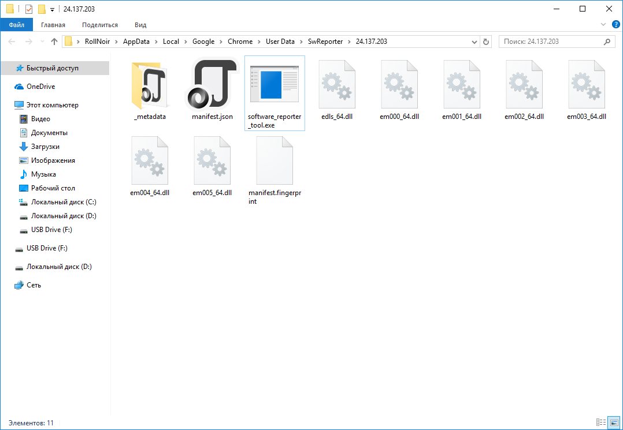Click the manifest.fingerprint file name label
This screenshot has height=430, width=623.
pyautogui.click(x=275, y=197)
